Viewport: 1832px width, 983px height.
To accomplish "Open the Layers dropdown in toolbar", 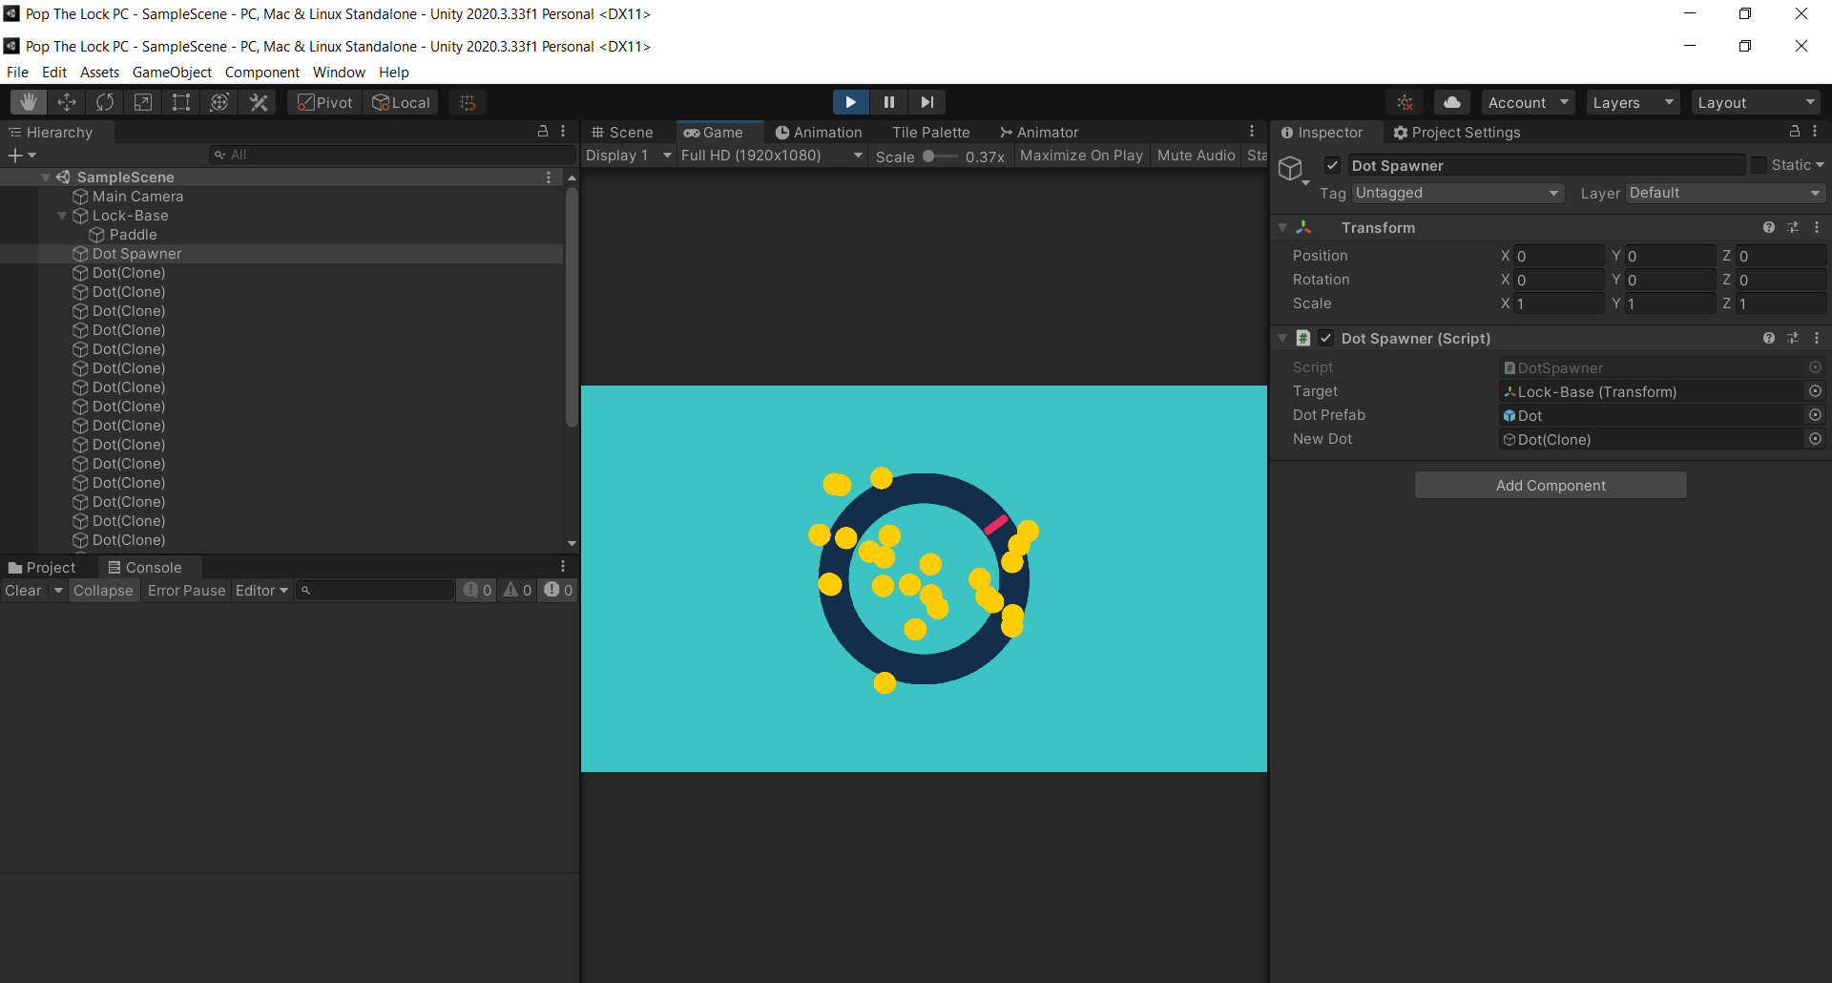I will tap(1632, 102).
